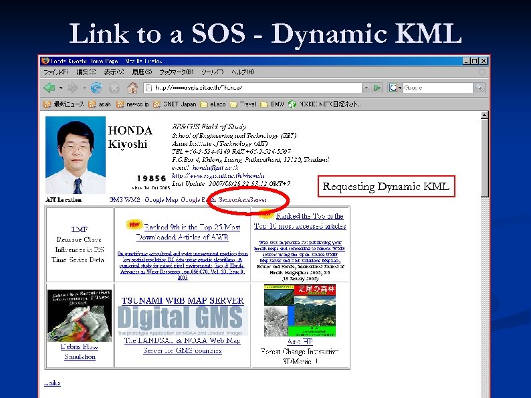Expand the address bar history dropdown
This screenshot has width=531, height=398.
click(x=366, y=88)
